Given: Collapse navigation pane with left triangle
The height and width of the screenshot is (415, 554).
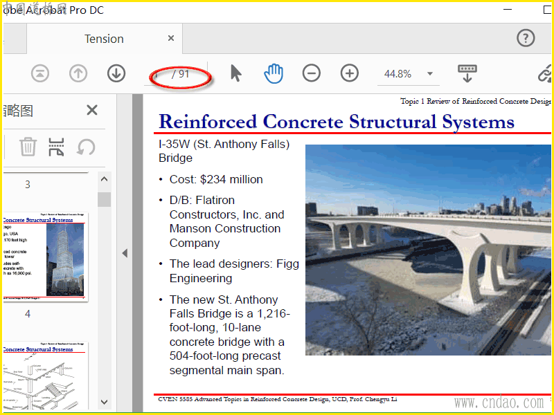Looking at the screenshot, I should 125,253.
